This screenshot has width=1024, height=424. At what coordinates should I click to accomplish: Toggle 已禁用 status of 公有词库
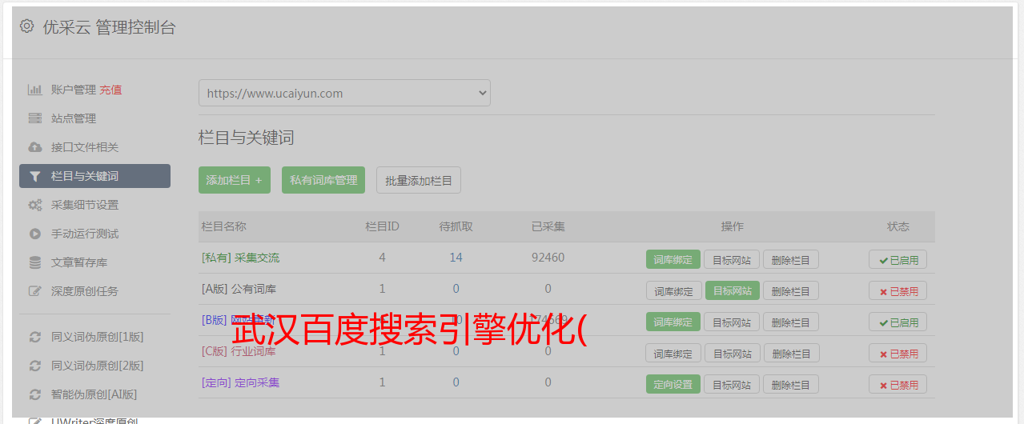[898, 290]
